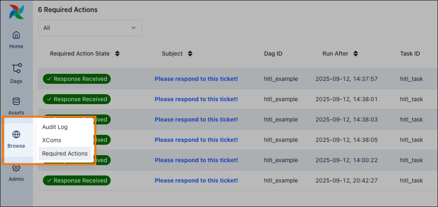This screenshot has height=207, width=438.
Task: Click the dropdown chevron next to All
Action: tap(134, 28)
